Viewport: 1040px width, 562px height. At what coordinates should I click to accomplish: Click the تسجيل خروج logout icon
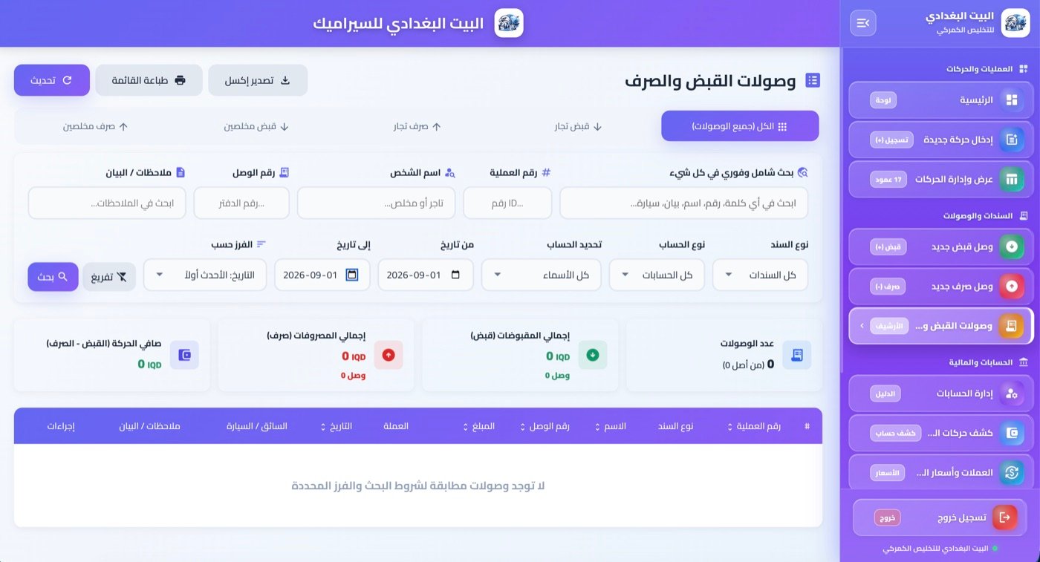tap(1005, 517)
